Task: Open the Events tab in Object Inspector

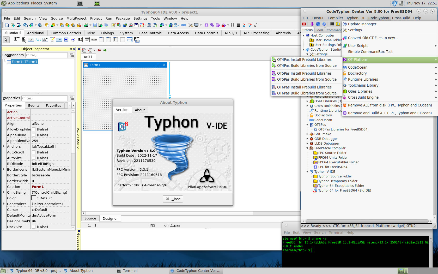Action: pos(34,105)
